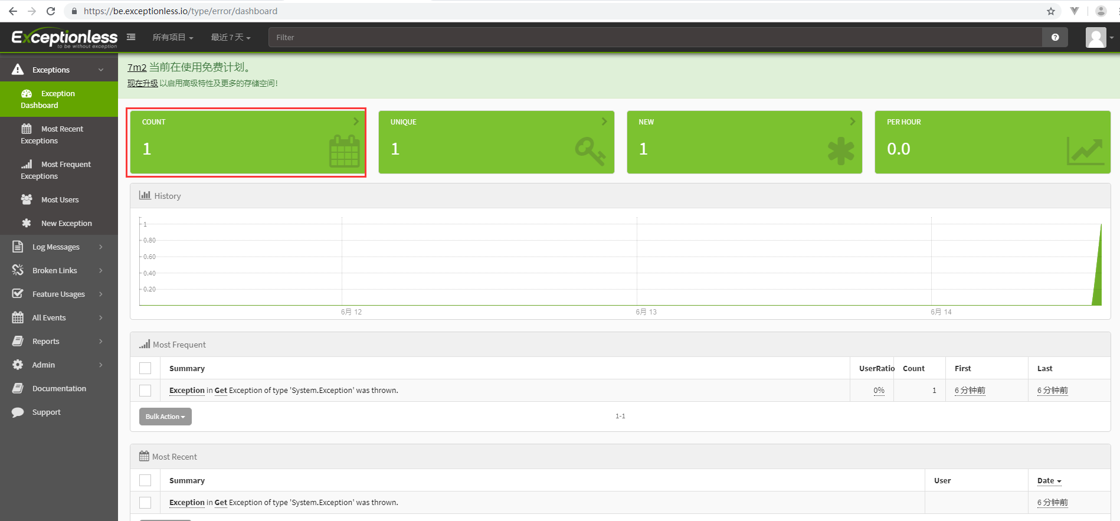Image resolution: width=1120 pixels, height=521 pixels.
Task: Click Get link in Most Frequent row
Action: [x=221, y=390]
